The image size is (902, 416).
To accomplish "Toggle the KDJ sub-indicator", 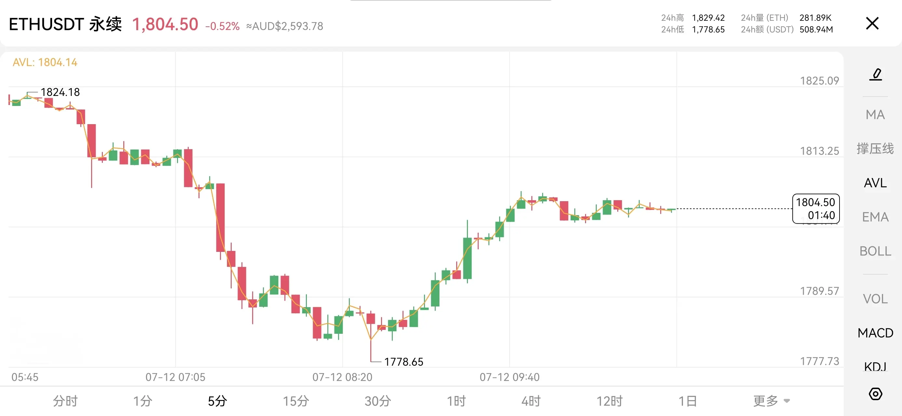I will [x=875, y=366].
